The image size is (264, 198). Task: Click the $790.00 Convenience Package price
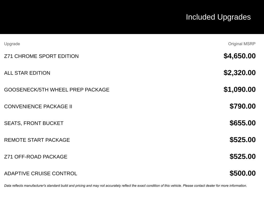(x=243, y=106)
